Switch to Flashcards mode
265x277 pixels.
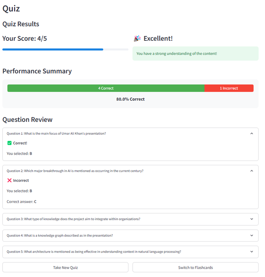(x=195, y=267)
